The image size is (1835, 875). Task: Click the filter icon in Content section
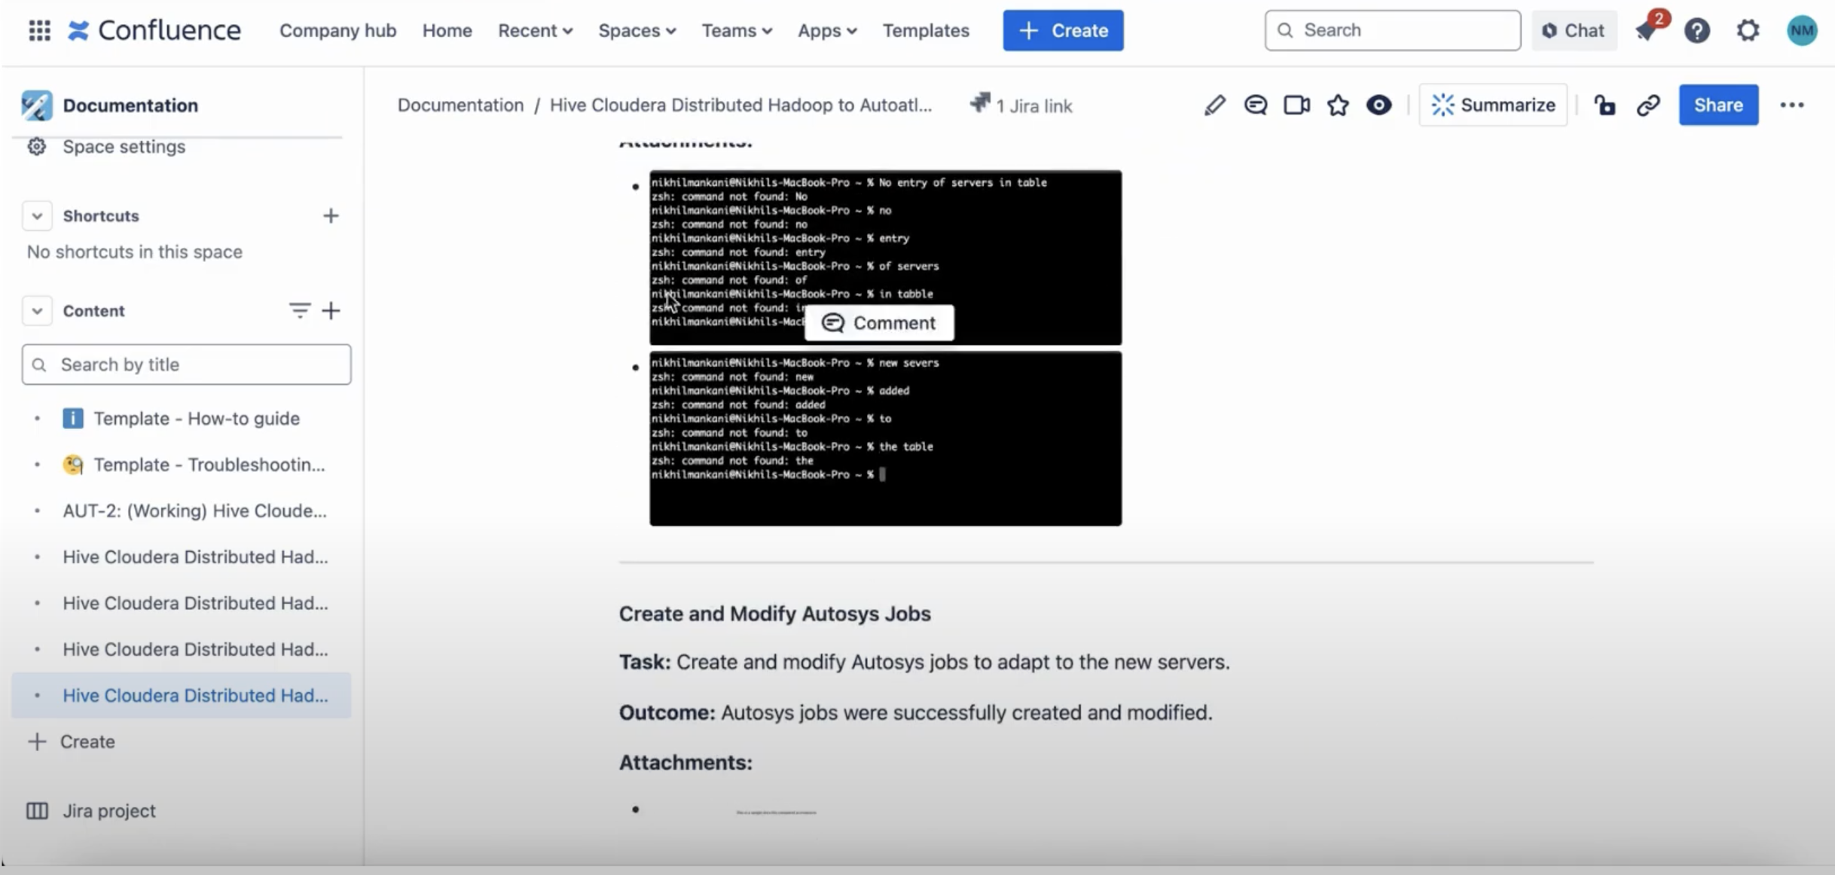(299, 310)
